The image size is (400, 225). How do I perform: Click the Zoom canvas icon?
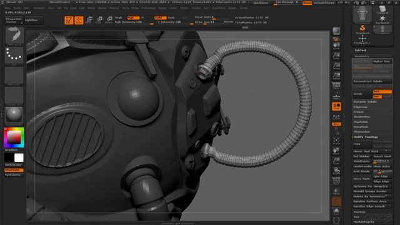336,56
